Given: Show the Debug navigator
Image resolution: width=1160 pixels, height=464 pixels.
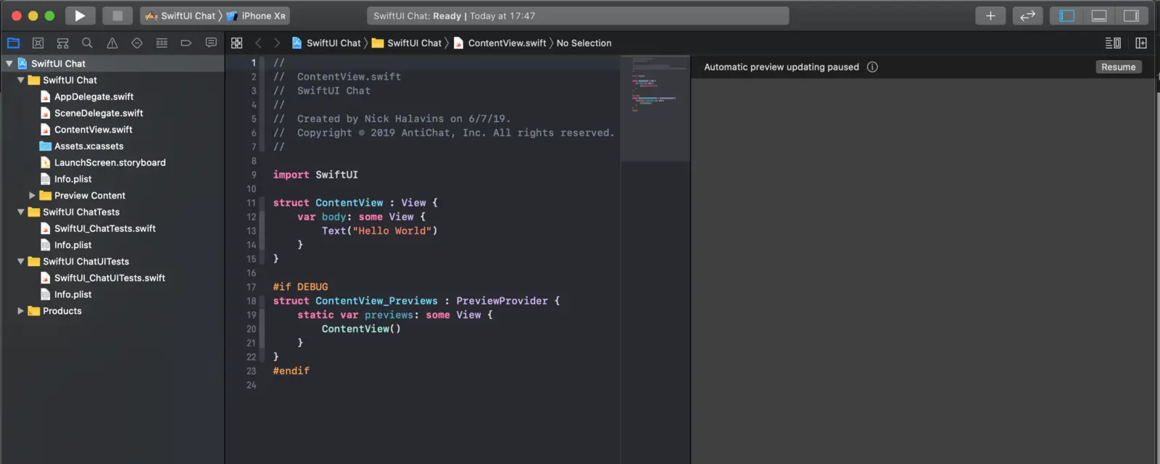Looking at the screenshot, I should point(162,43).
